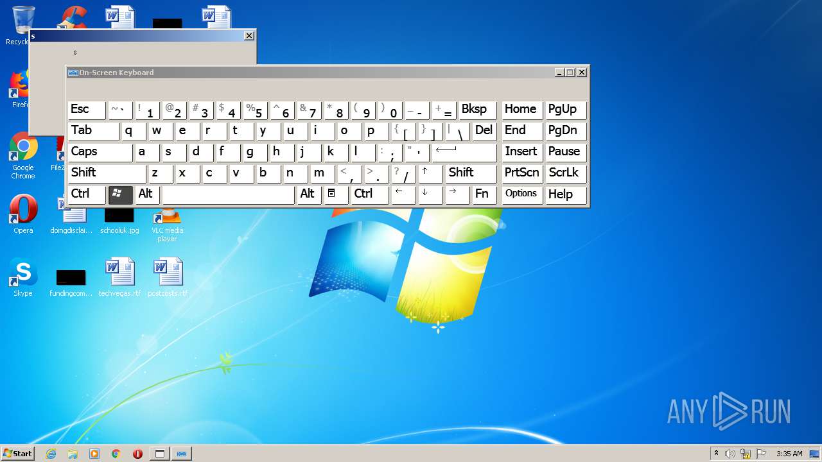822x462 pixels.
Task: Tap the space bar key
Action: pos(228,194)
